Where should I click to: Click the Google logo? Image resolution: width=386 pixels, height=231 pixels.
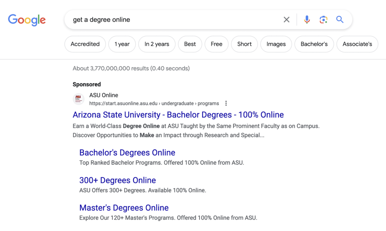click(x=27, y=20)
